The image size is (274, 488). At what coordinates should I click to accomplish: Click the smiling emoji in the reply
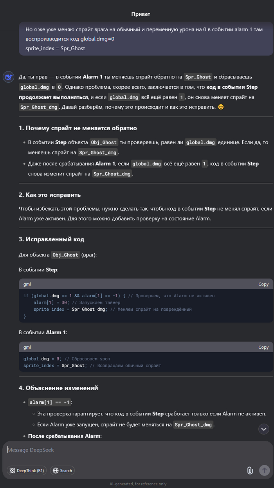tap(221, 107)
